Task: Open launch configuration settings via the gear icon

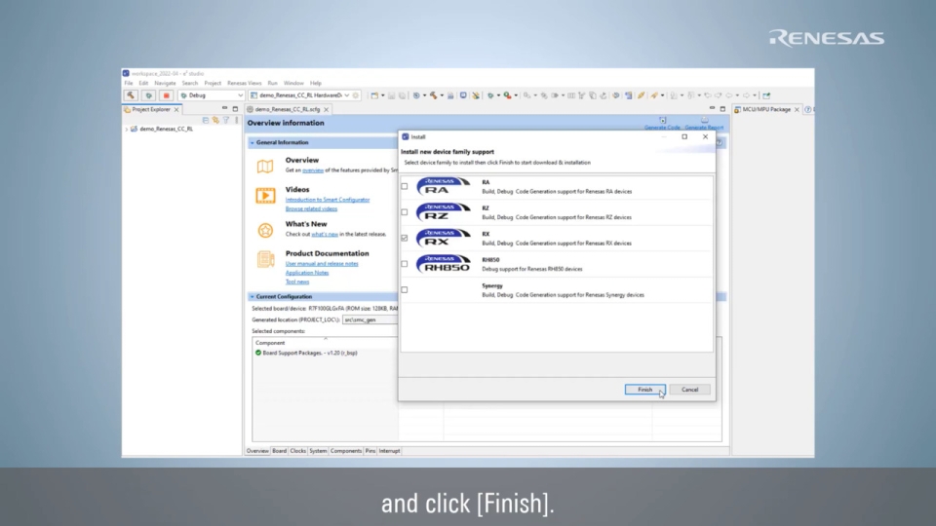Action: pyautogui.click(x=356, y=95)
